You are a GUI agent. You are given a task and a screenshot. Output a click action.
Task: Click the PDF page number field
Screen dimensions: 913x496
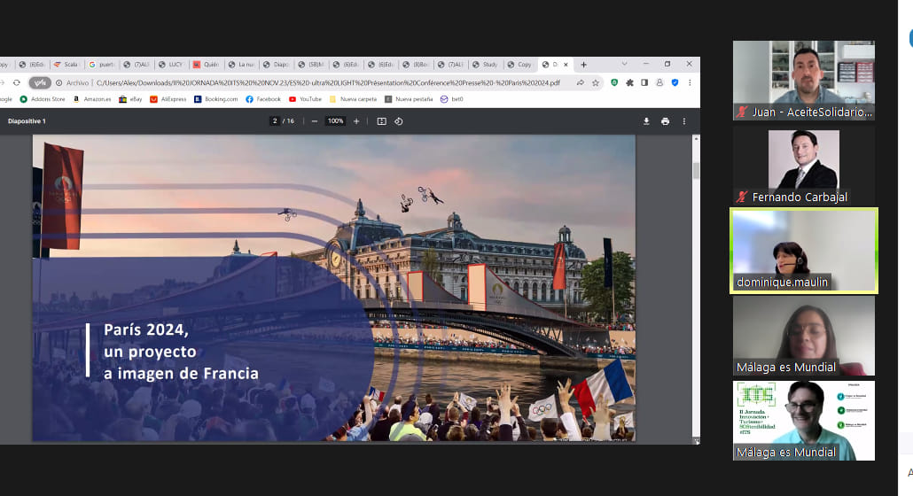274,121
